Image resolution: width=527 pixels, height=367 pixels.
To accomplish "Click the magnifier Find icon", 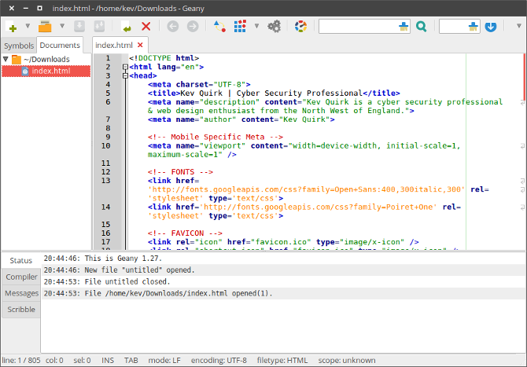I will click(421, 26).
